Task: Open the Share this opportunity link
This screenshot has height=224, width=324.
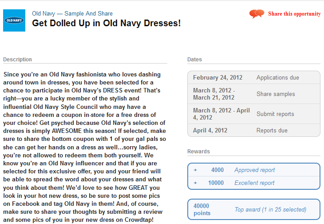Action: (x=294, y=14)
